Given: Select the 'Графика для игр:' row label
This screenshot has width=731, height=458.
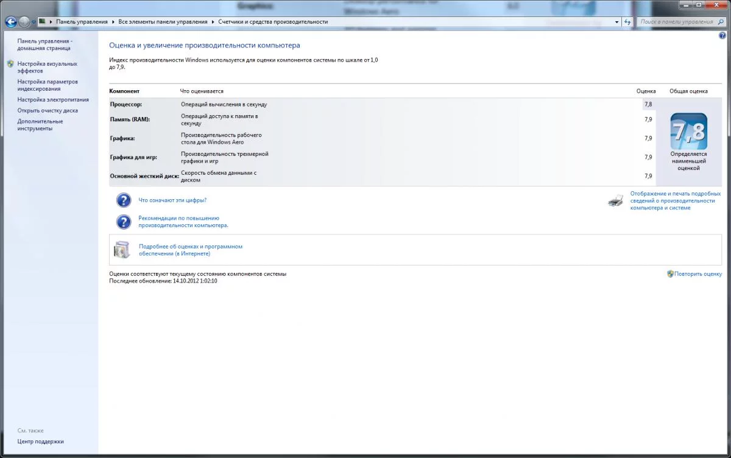Looking at the screenshot, I should (x=133, y=157).
